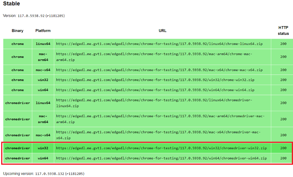Click chromedriver binary cell in win32 row
Viewport: 293px width, 177px height.
(x=18, y=148)
